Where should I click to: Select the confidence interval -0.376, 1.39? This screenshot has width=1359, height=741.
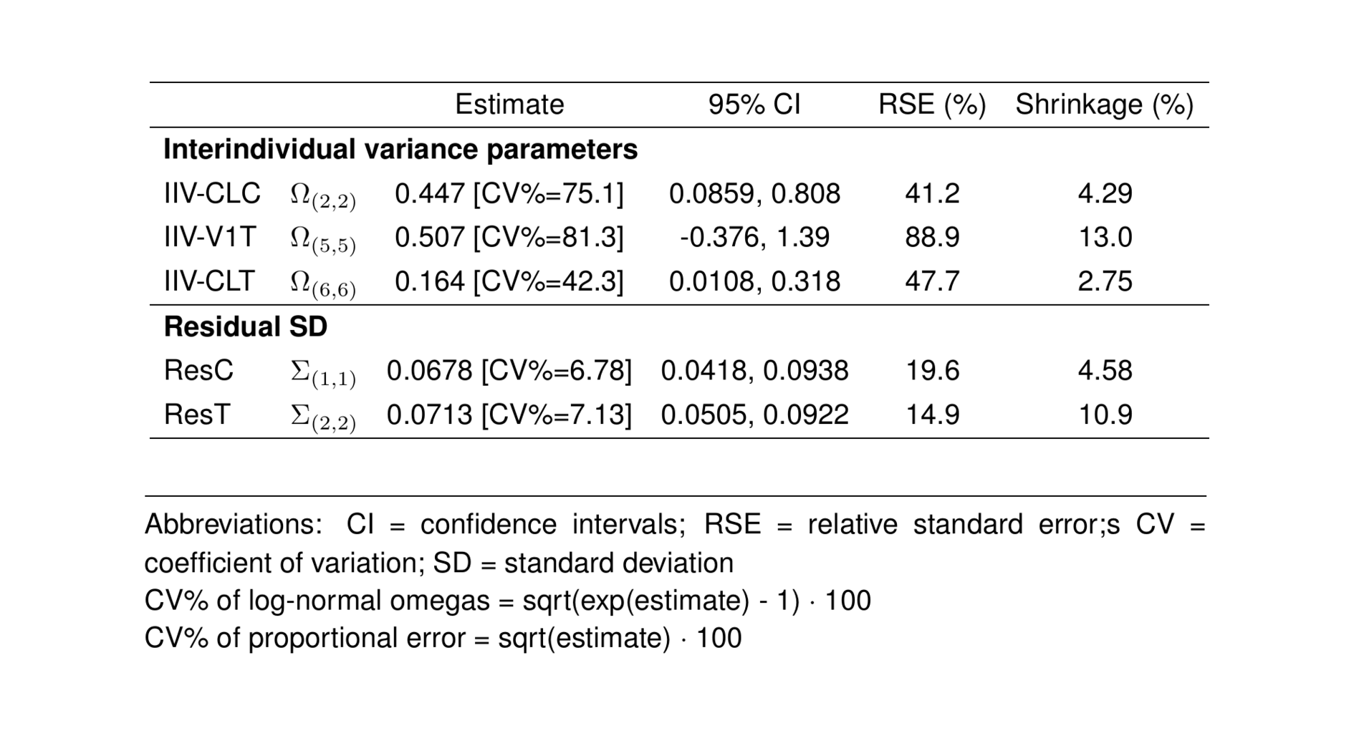[x=754, y=237]
